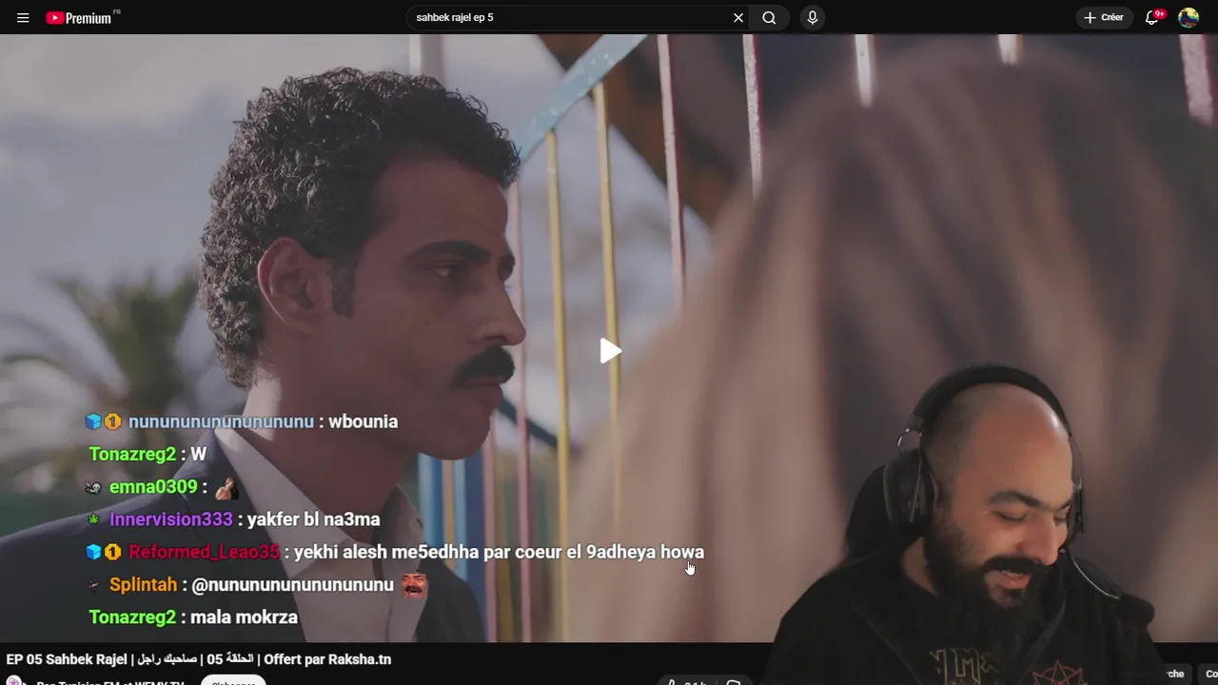Screen dimensions: 1218x685
Task: Click username 'Reformed_Leao35' in chat overlay
Action: [204, 552]
